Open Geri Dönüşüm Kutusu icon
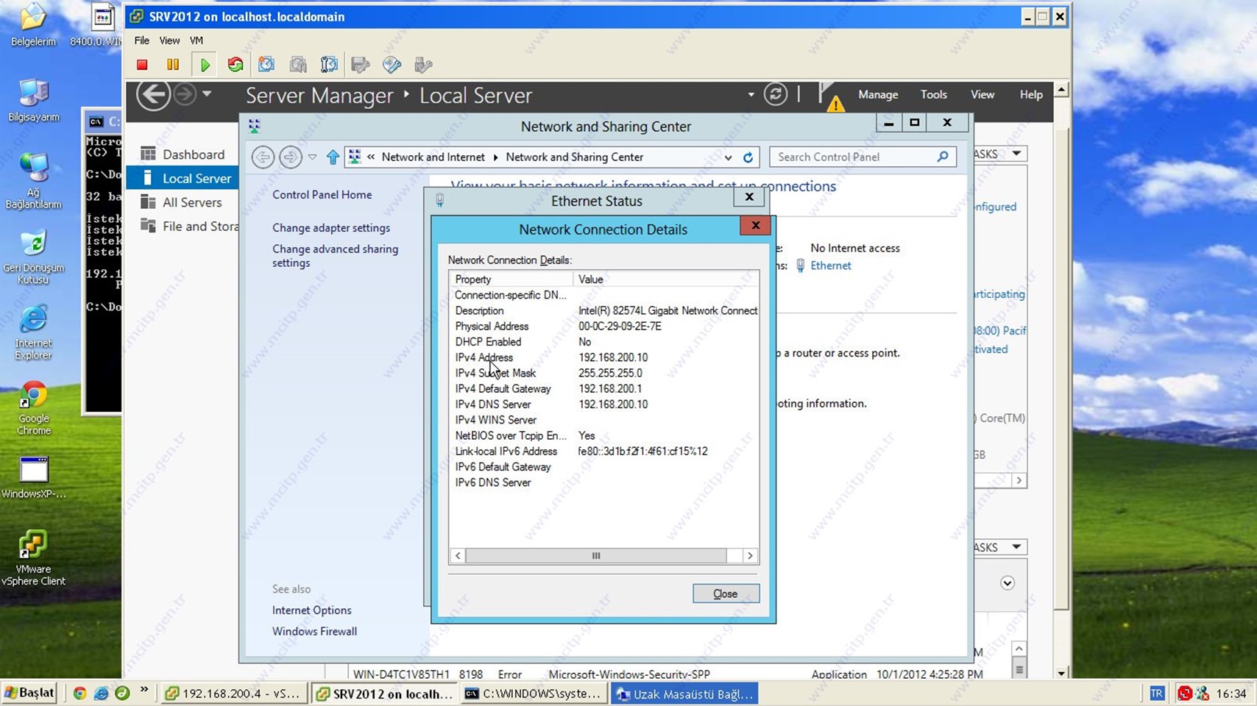This screenshot has width=1257, height=706. [33, 257]
